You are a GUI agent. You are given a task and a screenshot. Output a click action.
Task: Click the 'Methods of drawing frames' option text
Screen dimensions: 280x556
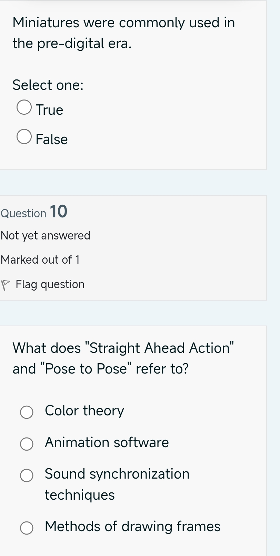[132, 526]
